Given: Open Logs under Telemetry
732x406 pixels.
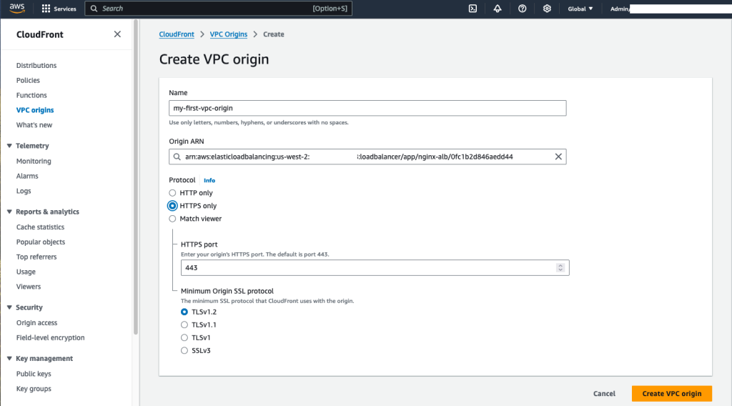Looking at the screenshot, I should click(x=24, y=191).
